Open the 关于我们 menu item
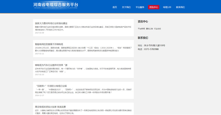221x115 pixels. 126,7
